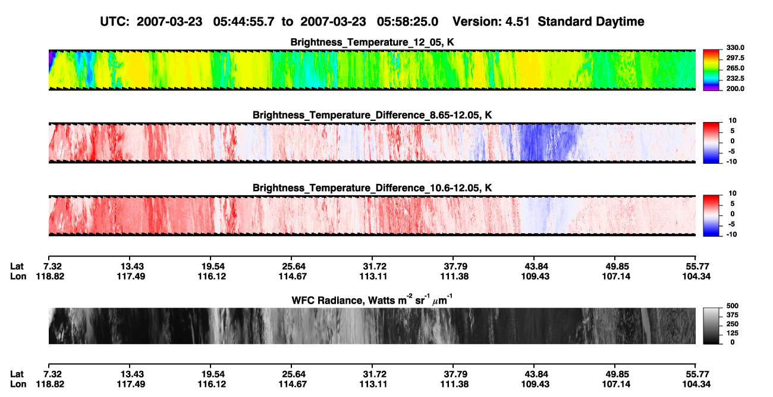The image size is (773, 397).
Task: Click the 10 label on the 10.6-12.05 colorbar
Action: tap(733, 193)
